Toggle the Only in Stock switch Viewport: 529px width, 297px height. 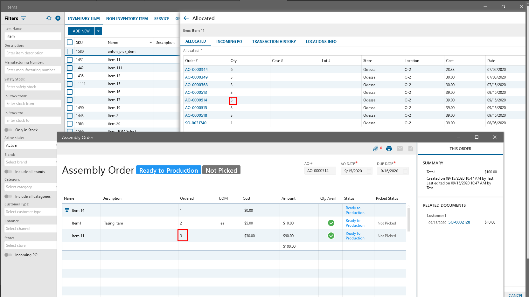8,130
